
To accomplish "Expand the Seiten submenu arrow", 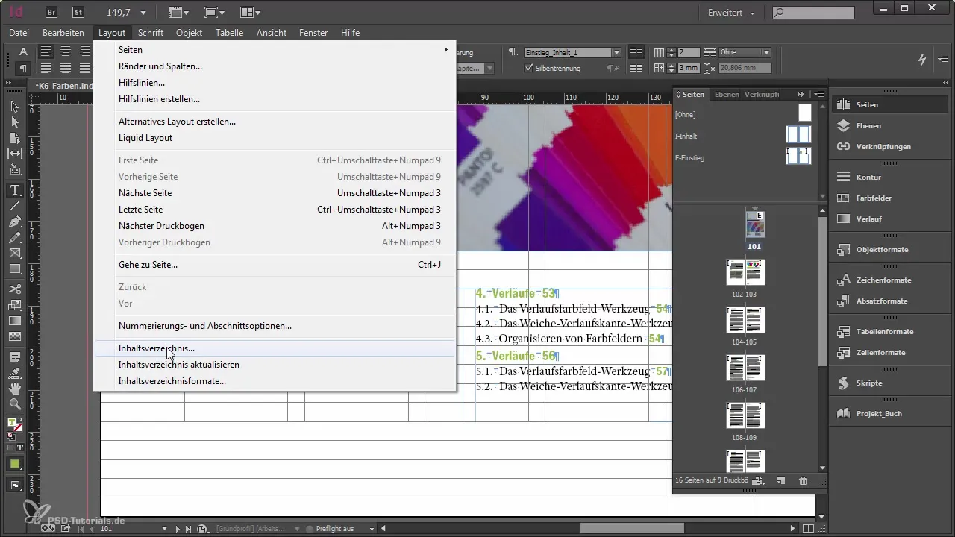I will point(446,50).
